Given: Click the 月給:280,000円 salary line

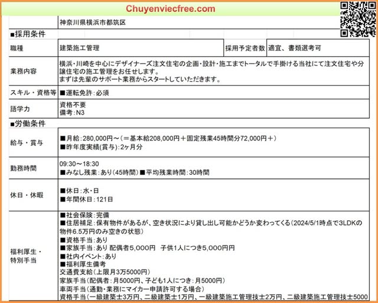Looking at the screenshot, I should click(168, 138).
